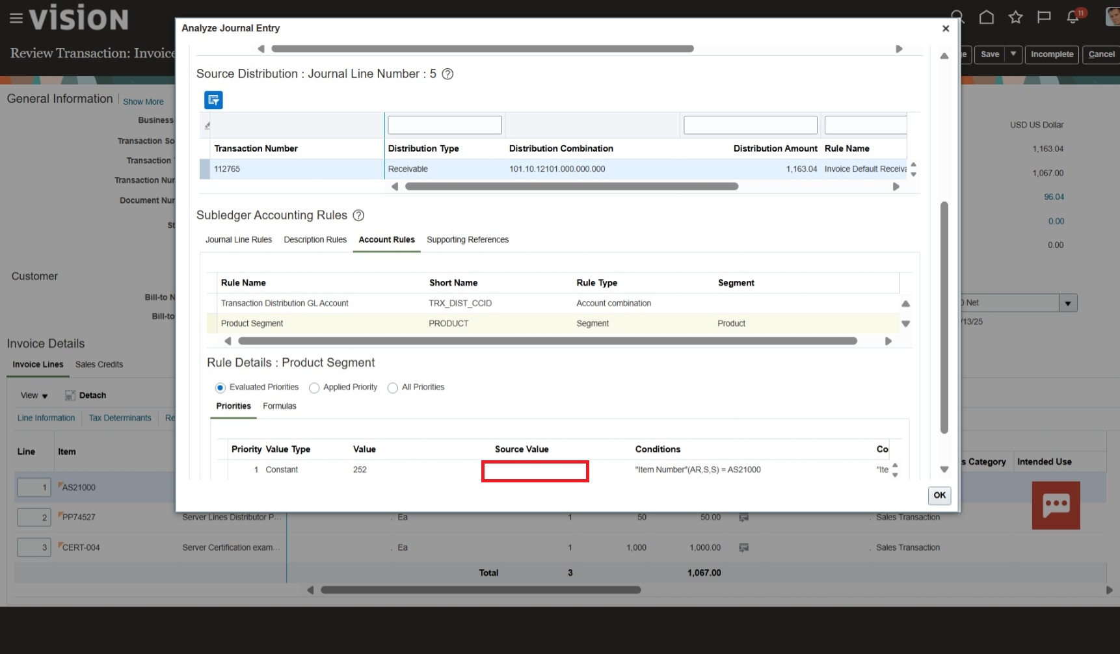Screen dimensions: 1120x654
Task: Click the Cancel button
Action: 1101,54
